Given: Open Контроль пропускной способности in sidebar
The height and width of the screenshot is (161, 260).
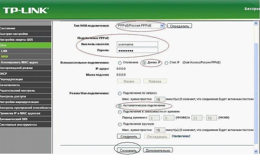Looking at the screenshot, I should (x=26, y=108).
